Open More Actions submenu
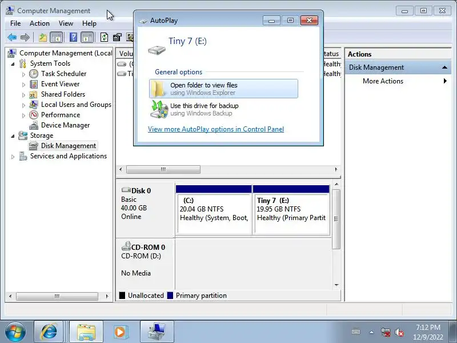 (383, 81)
